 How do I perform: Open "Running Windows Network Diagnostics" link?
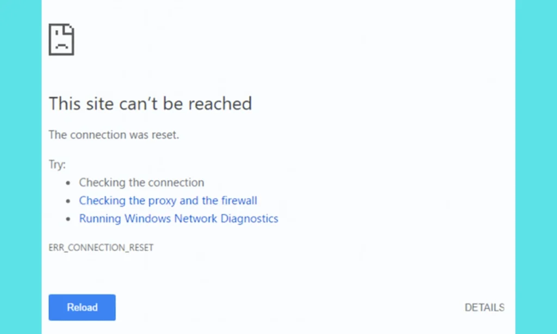[178, 218]
